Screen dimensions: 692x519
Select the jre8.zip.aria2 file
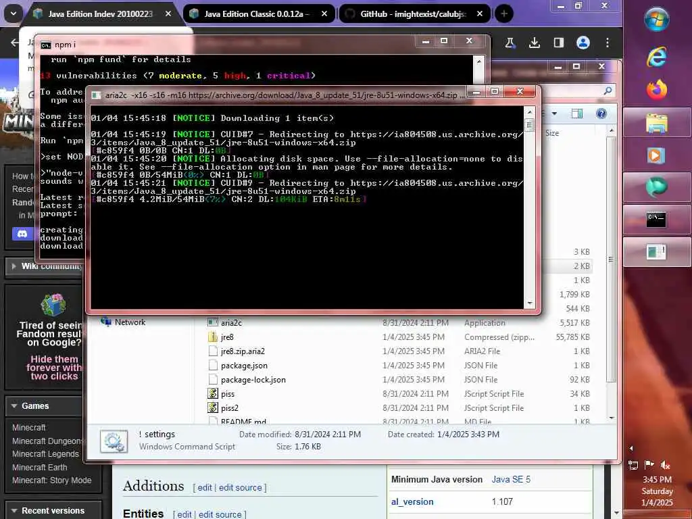point(243,351)
